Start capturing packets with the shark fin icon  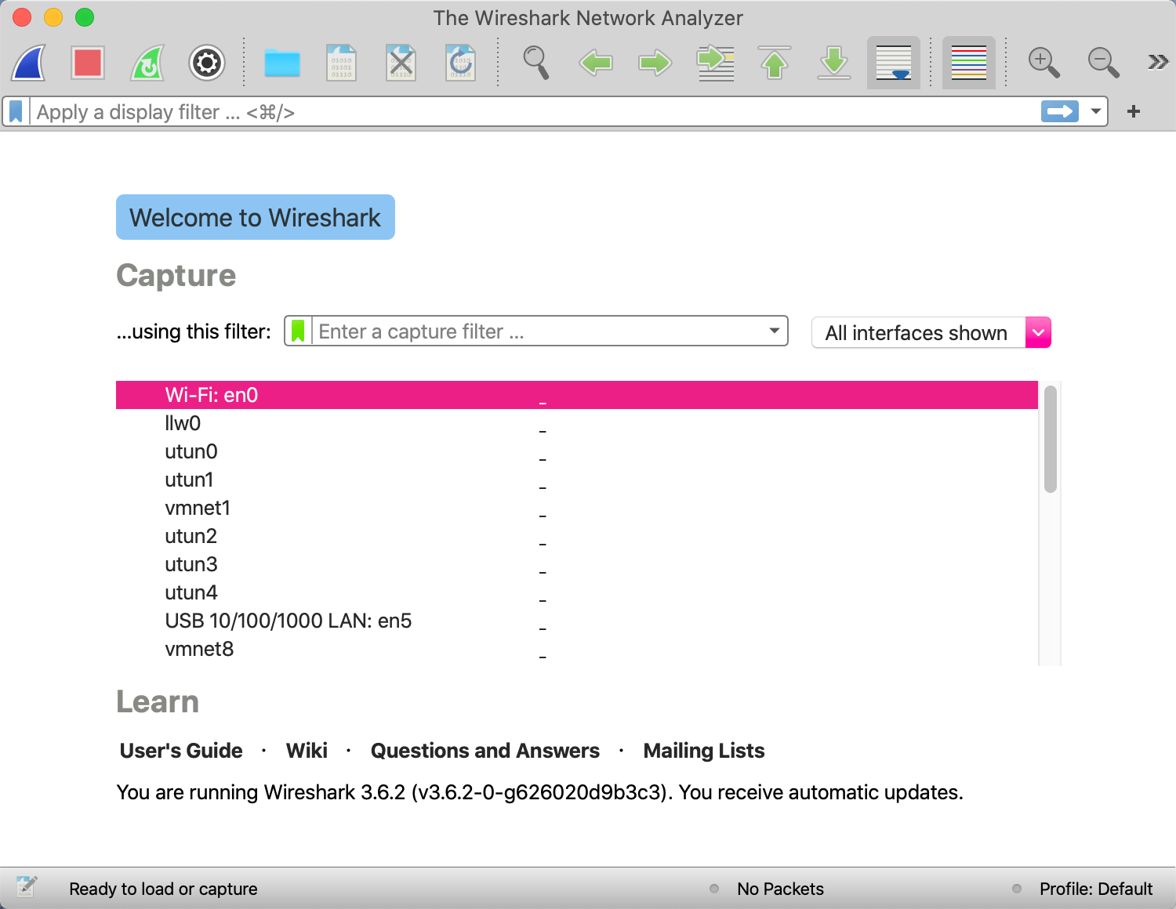tap(28, 63)
